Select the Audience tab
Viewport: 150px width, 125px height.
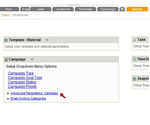(63, 9)
